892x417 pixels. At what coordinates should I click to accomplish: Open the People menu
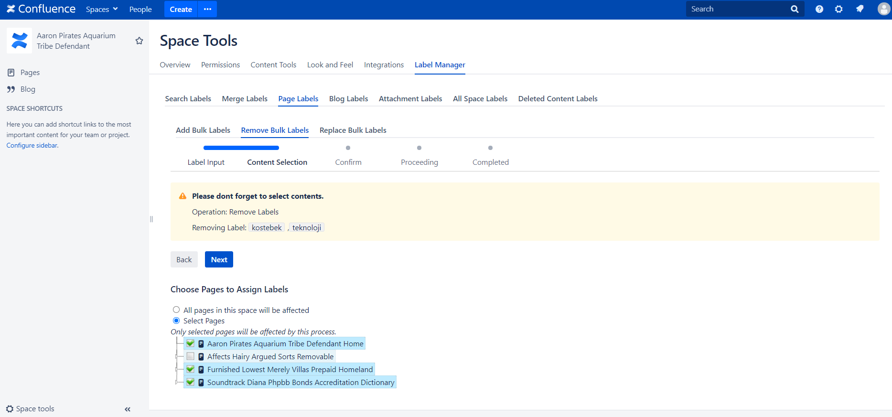tap(140, 9)
